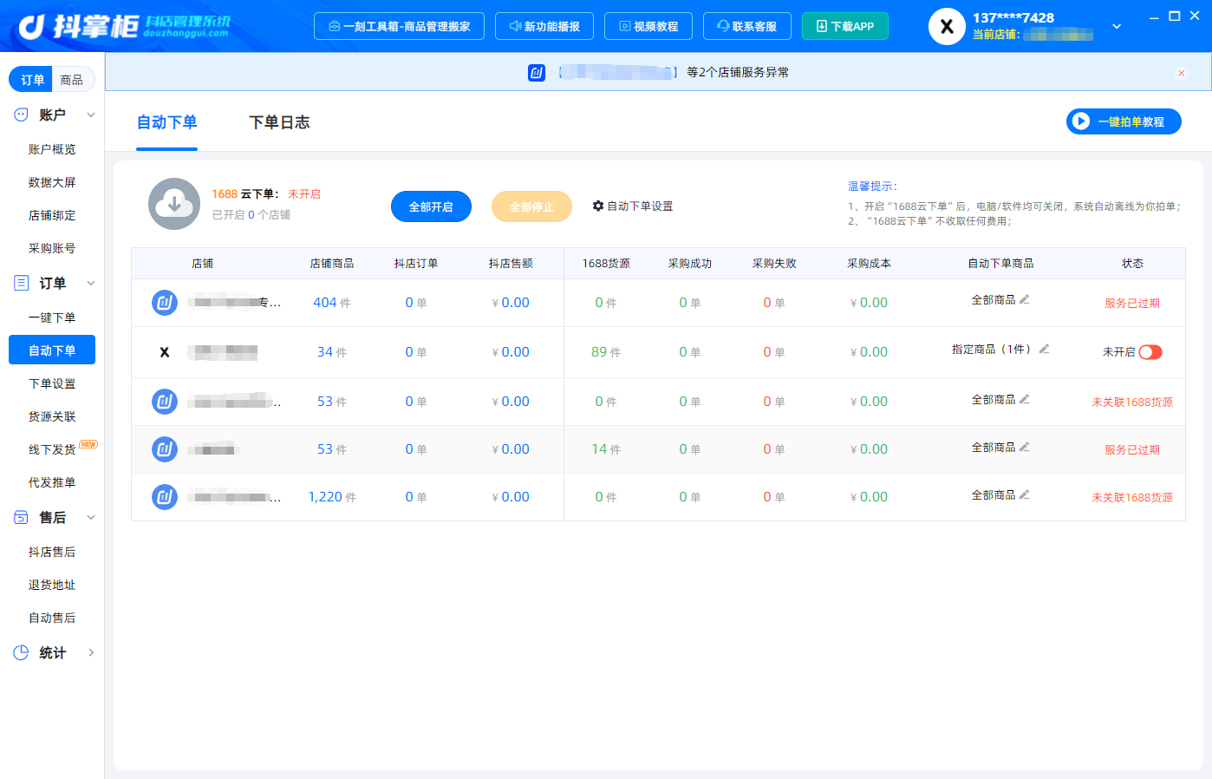Open 下单设置 in the sidebar

tap(52, 383)
